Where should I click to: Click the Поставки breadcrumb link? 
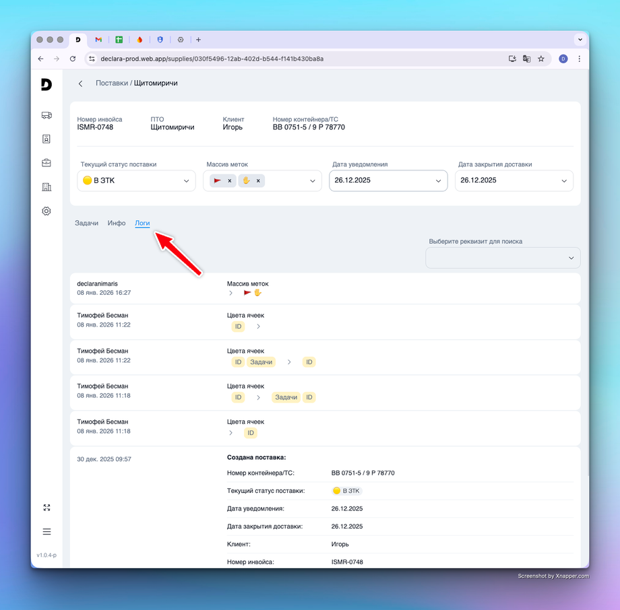112,83
